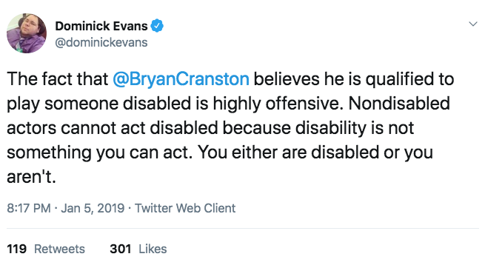Select the Jan 5, 2019 date

coord(93,208)
